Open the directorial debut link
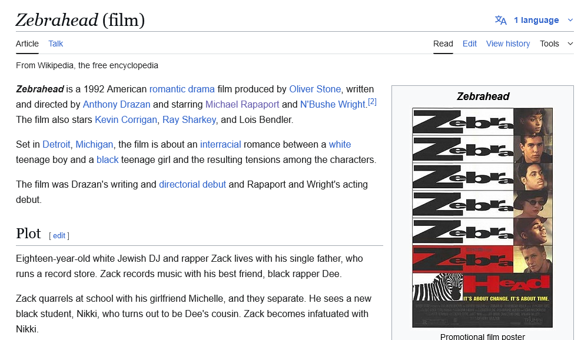Image resolution: width=581 pixels, height=340 pixels. tap(192, 185)
